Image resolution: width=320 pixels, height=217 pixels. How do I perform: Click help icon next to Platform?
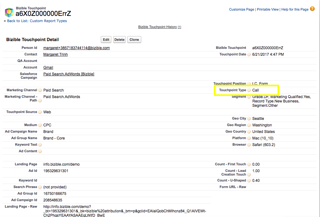[x=249, y=138]
